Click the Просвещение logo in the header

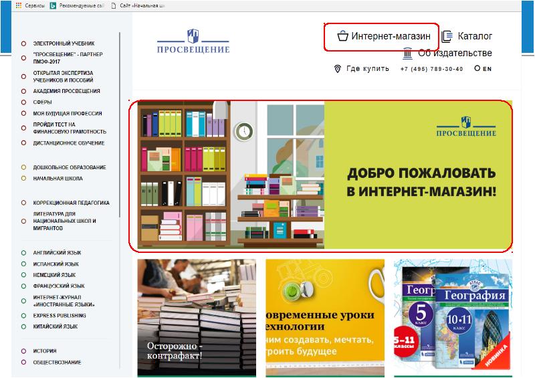pos(193,41)
